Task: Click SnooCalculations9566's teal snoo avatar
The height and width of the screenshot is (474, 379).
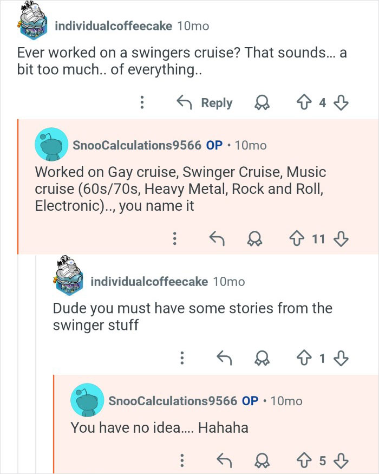Action: click(x=53, y=145)
